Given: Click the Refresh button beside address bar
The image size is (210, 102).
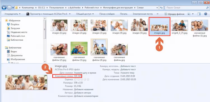Looking at the screenshot, I should [161, 8].
